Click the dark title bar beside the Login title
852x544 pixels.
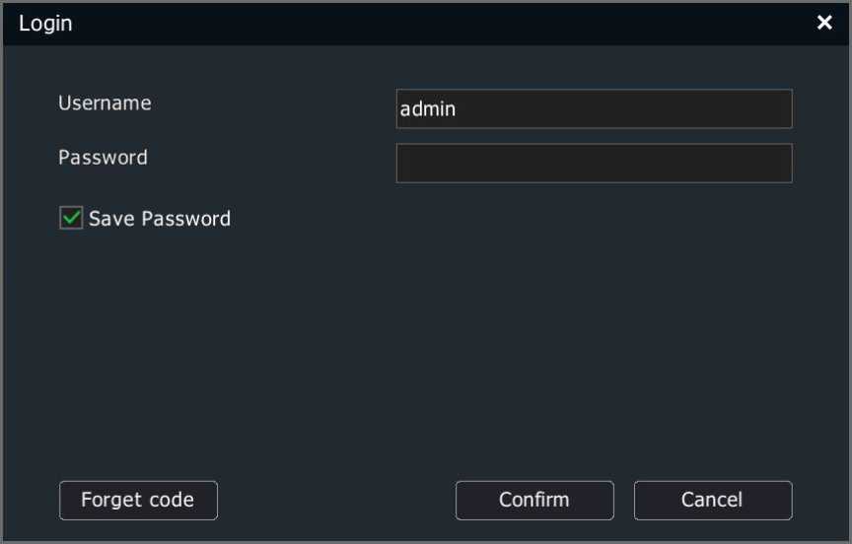coord(435,24)
